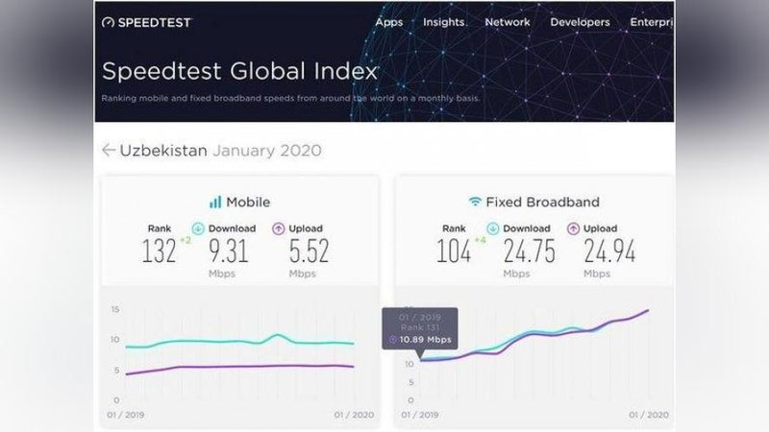The height and width of the screenshot is (432, 769).
Task: Click the teal mobile download chart line
Action: pyautogui.click(x=239, y=342)
